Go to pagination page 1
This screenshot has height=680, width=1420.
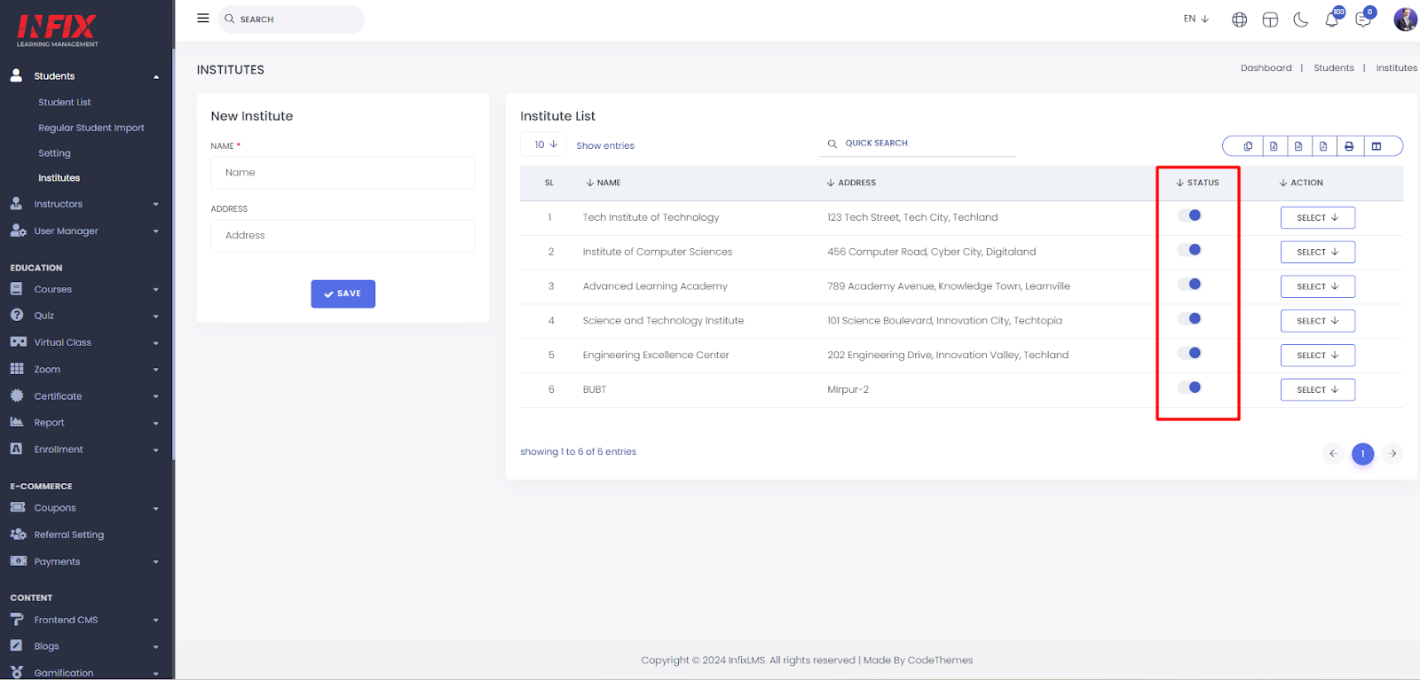tap(1362, 454)
